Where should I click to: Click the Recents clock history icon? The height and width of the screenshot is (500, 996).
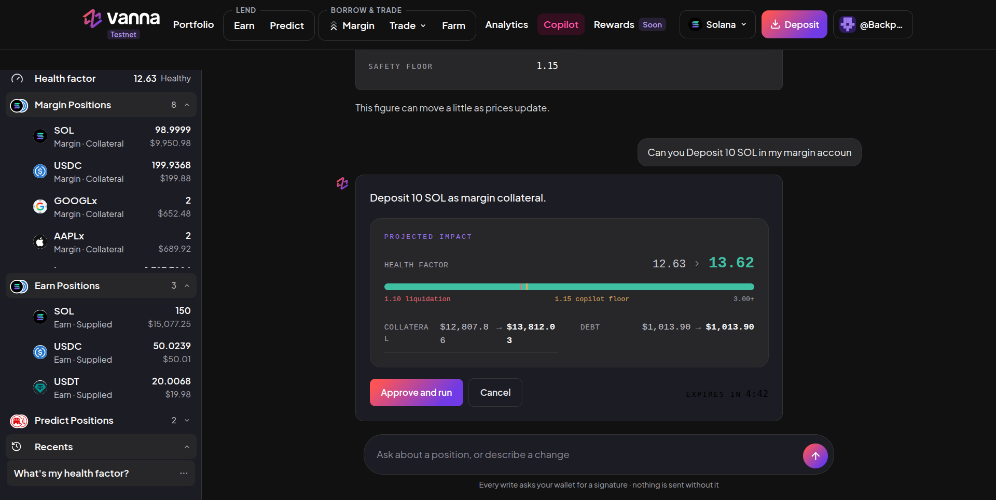[x=17, y=447]
